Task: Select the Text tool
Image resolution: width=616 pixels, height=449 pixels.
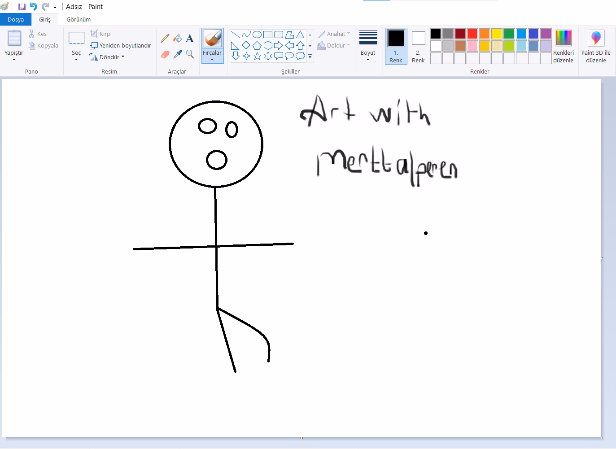Action: (190, 39)
